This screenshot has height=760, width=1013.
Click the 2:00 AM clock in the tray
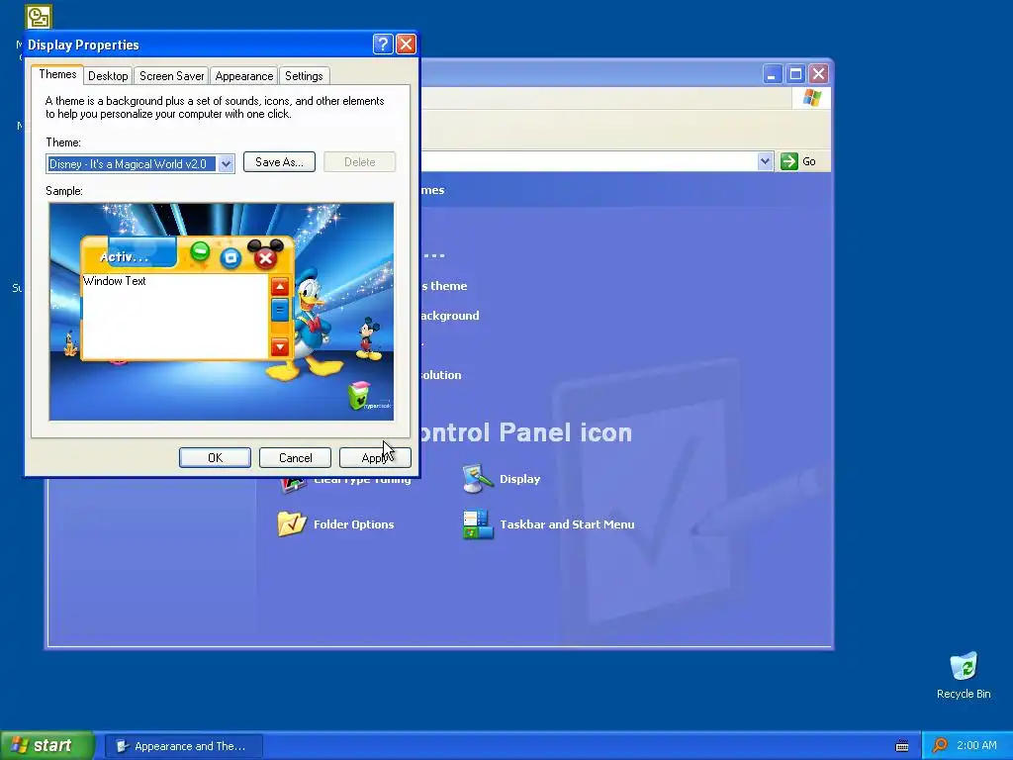coord(976,745)
